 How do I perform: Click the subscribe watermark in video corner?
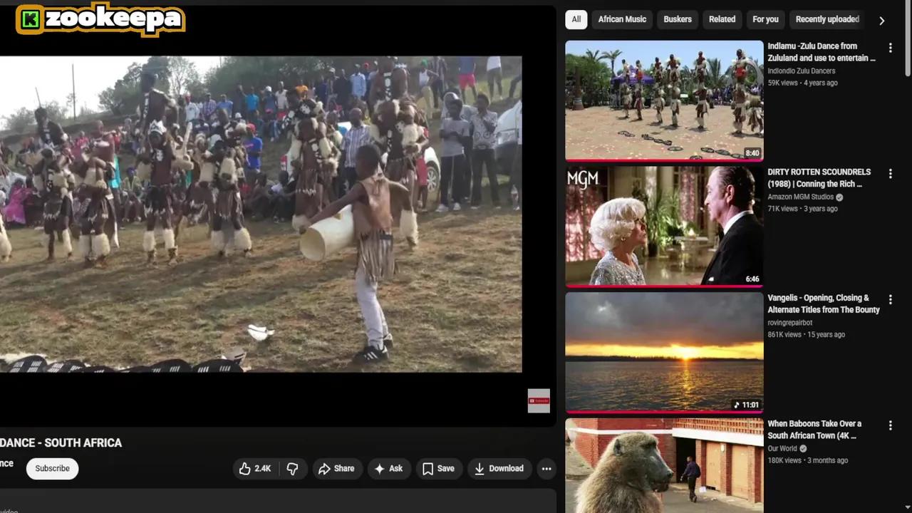[x=539, y=400]
